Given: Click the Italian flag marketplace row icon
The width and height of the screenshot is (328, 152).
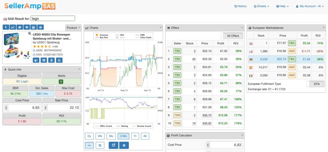Looking at the screenshot, I should pos(251,76).
